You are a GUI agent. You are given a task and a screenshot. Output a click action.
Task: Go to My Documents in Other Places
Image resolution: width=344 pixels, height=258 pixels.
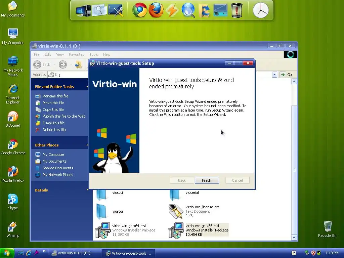54,161
